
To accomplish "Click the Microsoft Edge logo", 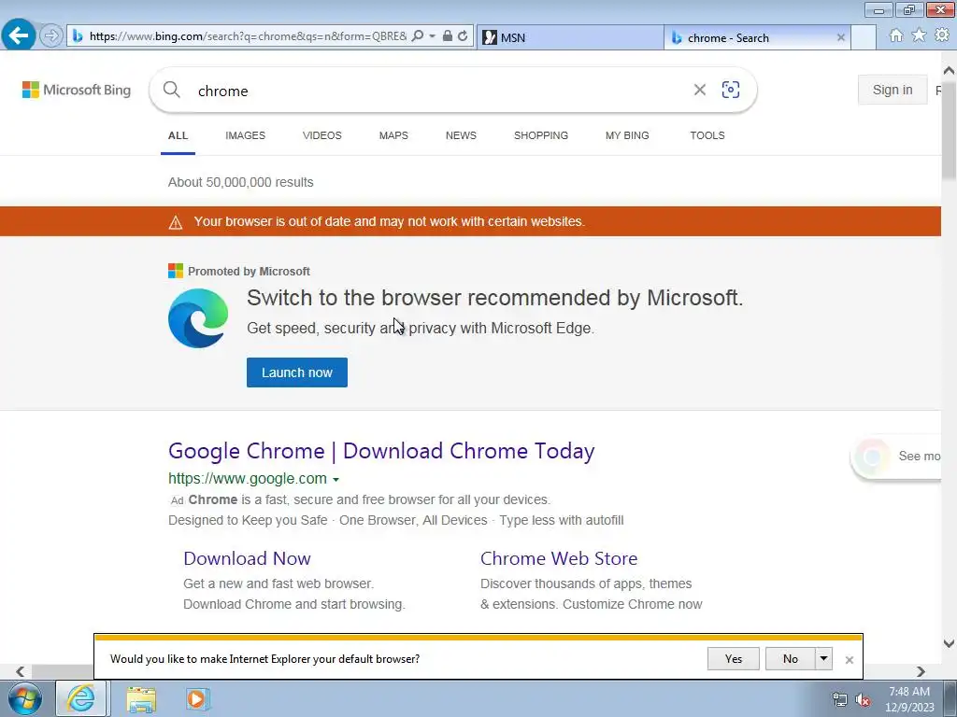I will tap(198, 318).
